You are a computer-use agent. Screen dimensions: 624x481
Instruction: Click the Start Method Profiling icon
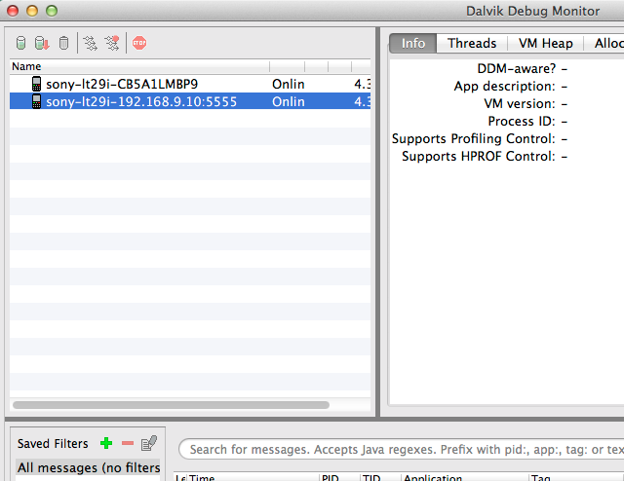pyautogui.click(x=112, y=43)
